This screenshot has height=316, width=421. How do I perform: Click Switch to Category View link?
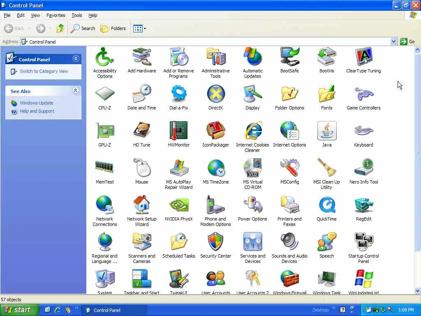44,71
